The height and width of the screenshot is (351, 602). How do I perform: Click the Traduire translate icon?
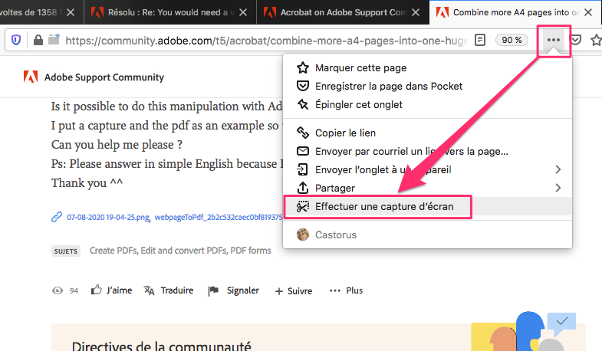coord(150,290)
